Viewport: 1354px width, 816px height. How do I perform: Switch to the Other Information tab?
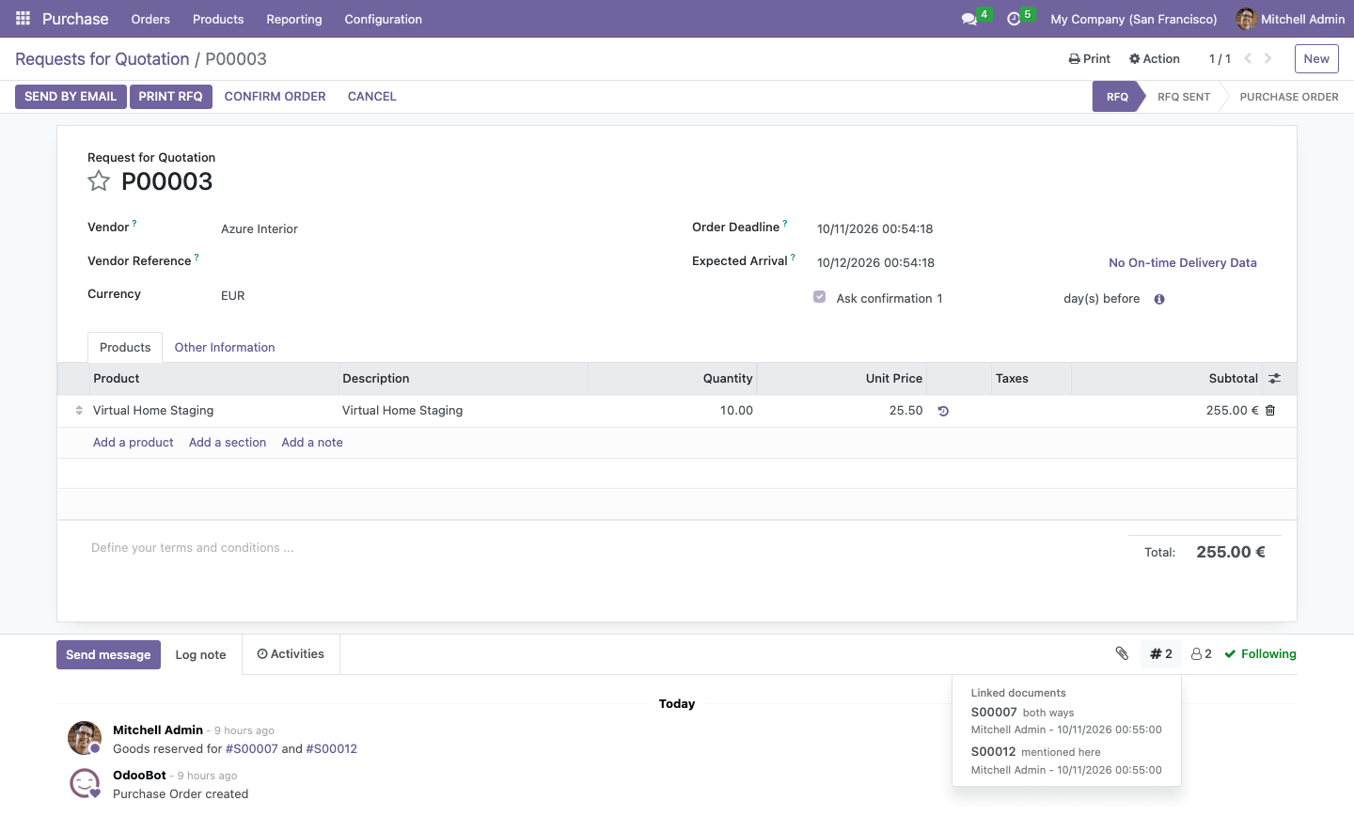pyautogui.click(x=225, y=348)
